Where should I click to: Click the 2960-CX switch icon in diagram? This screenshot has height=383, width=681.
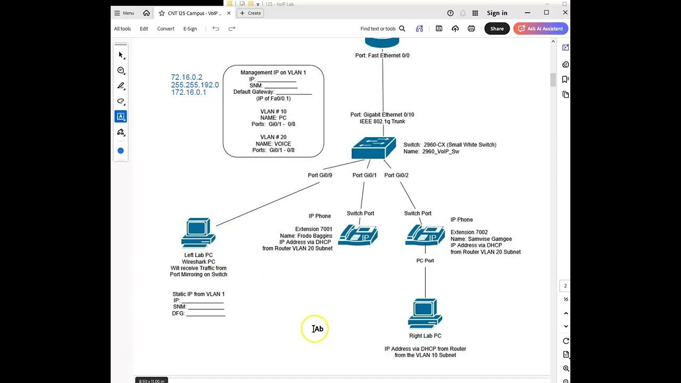(373, 148)
